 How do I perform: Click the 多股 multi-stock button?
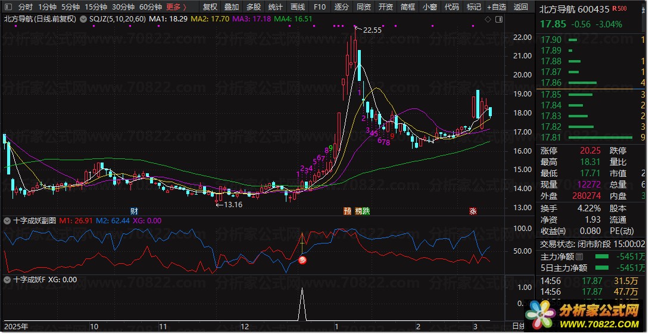tap(253, 7)
